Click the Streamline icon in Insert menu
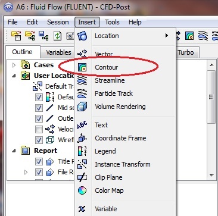The width and height of the screenshot is (218, 216). pos(82,80)
